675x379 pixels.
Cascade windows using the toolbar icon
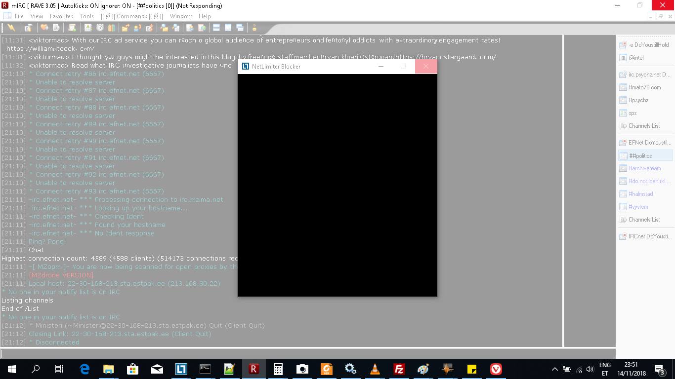(x=240, y=28)
